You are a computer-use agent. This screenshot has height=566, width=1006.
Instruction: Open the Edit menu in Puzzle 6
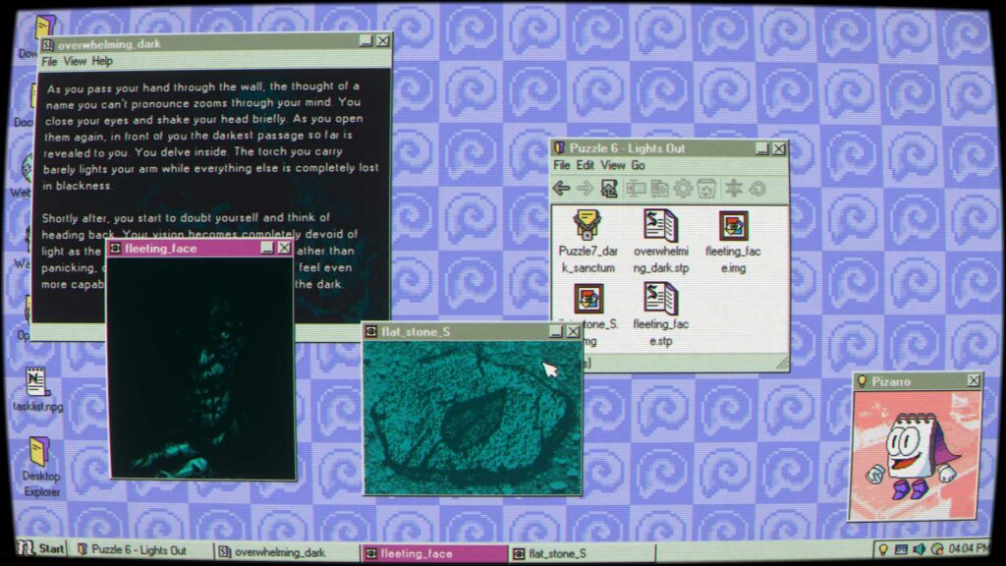tap(585, 165)
